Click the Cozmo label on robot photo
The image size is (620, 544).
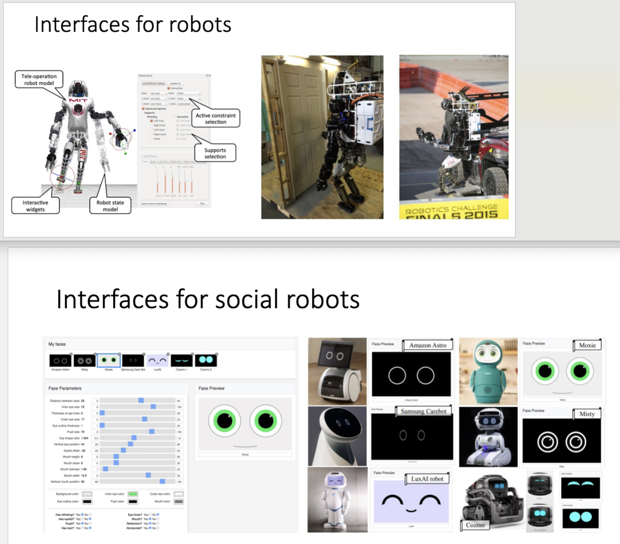(x=475, y=525)
